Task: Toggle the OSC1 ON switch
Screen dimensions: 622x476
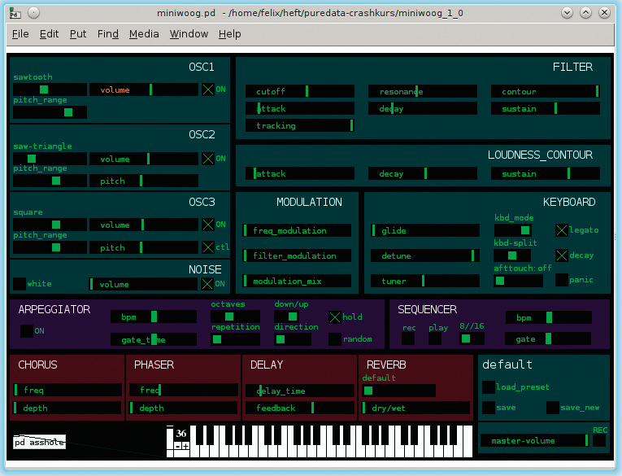Action: tap(208, 90)
